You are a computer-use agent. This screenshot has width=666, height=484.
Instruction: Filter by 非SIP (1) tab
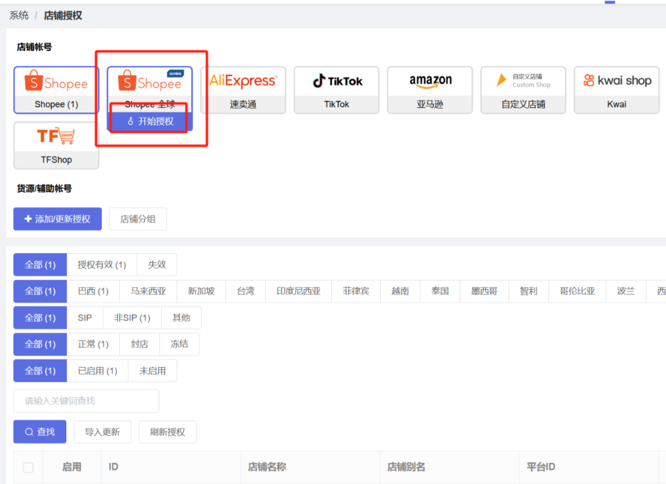point(132,318)
